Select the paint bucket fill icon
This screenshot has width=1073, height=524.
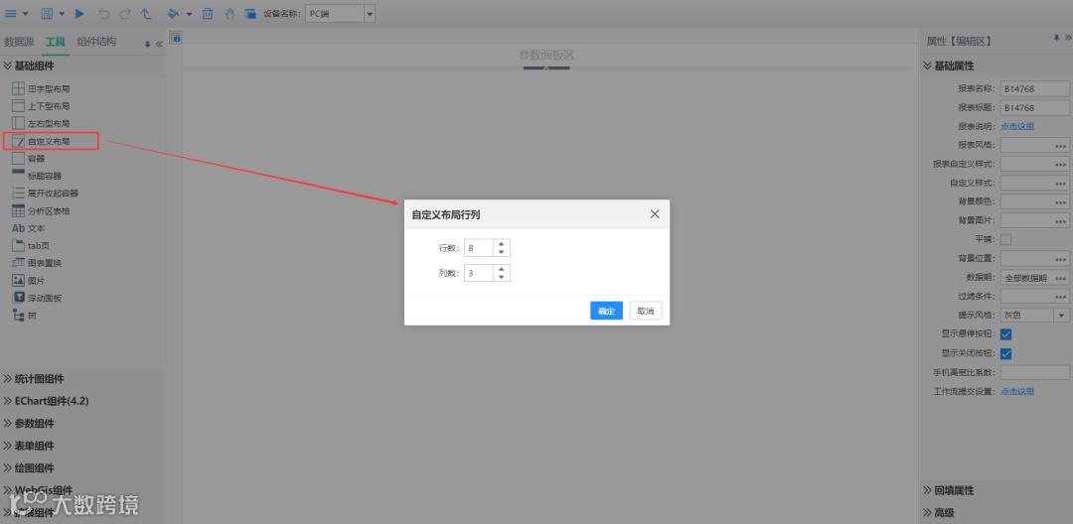[174, 13]
